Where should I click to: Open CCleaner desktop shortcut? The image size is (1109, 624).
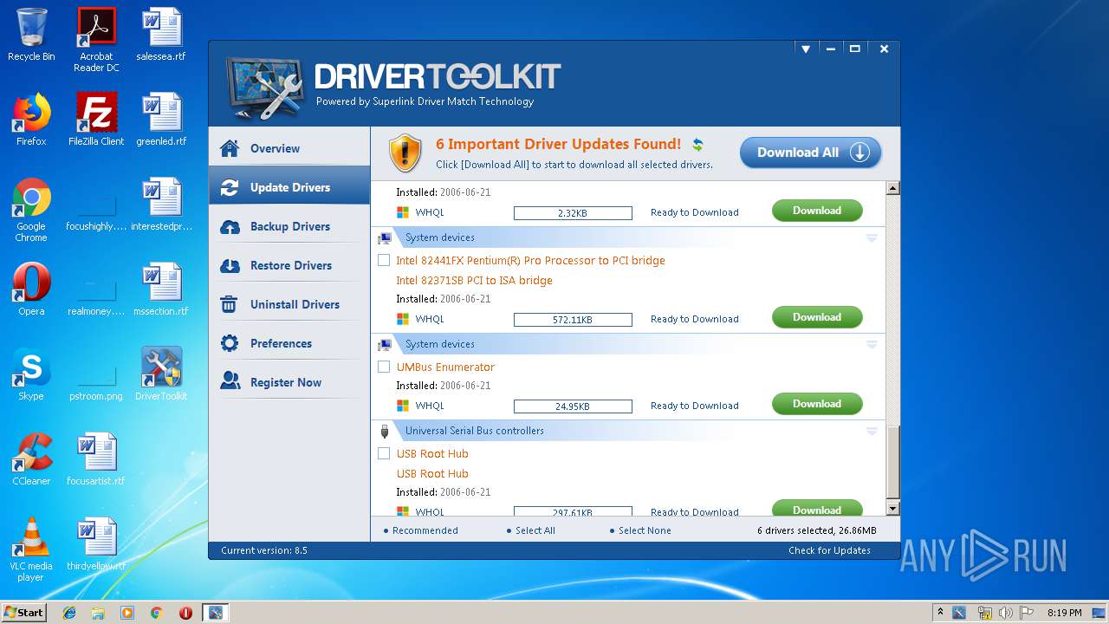31,459
